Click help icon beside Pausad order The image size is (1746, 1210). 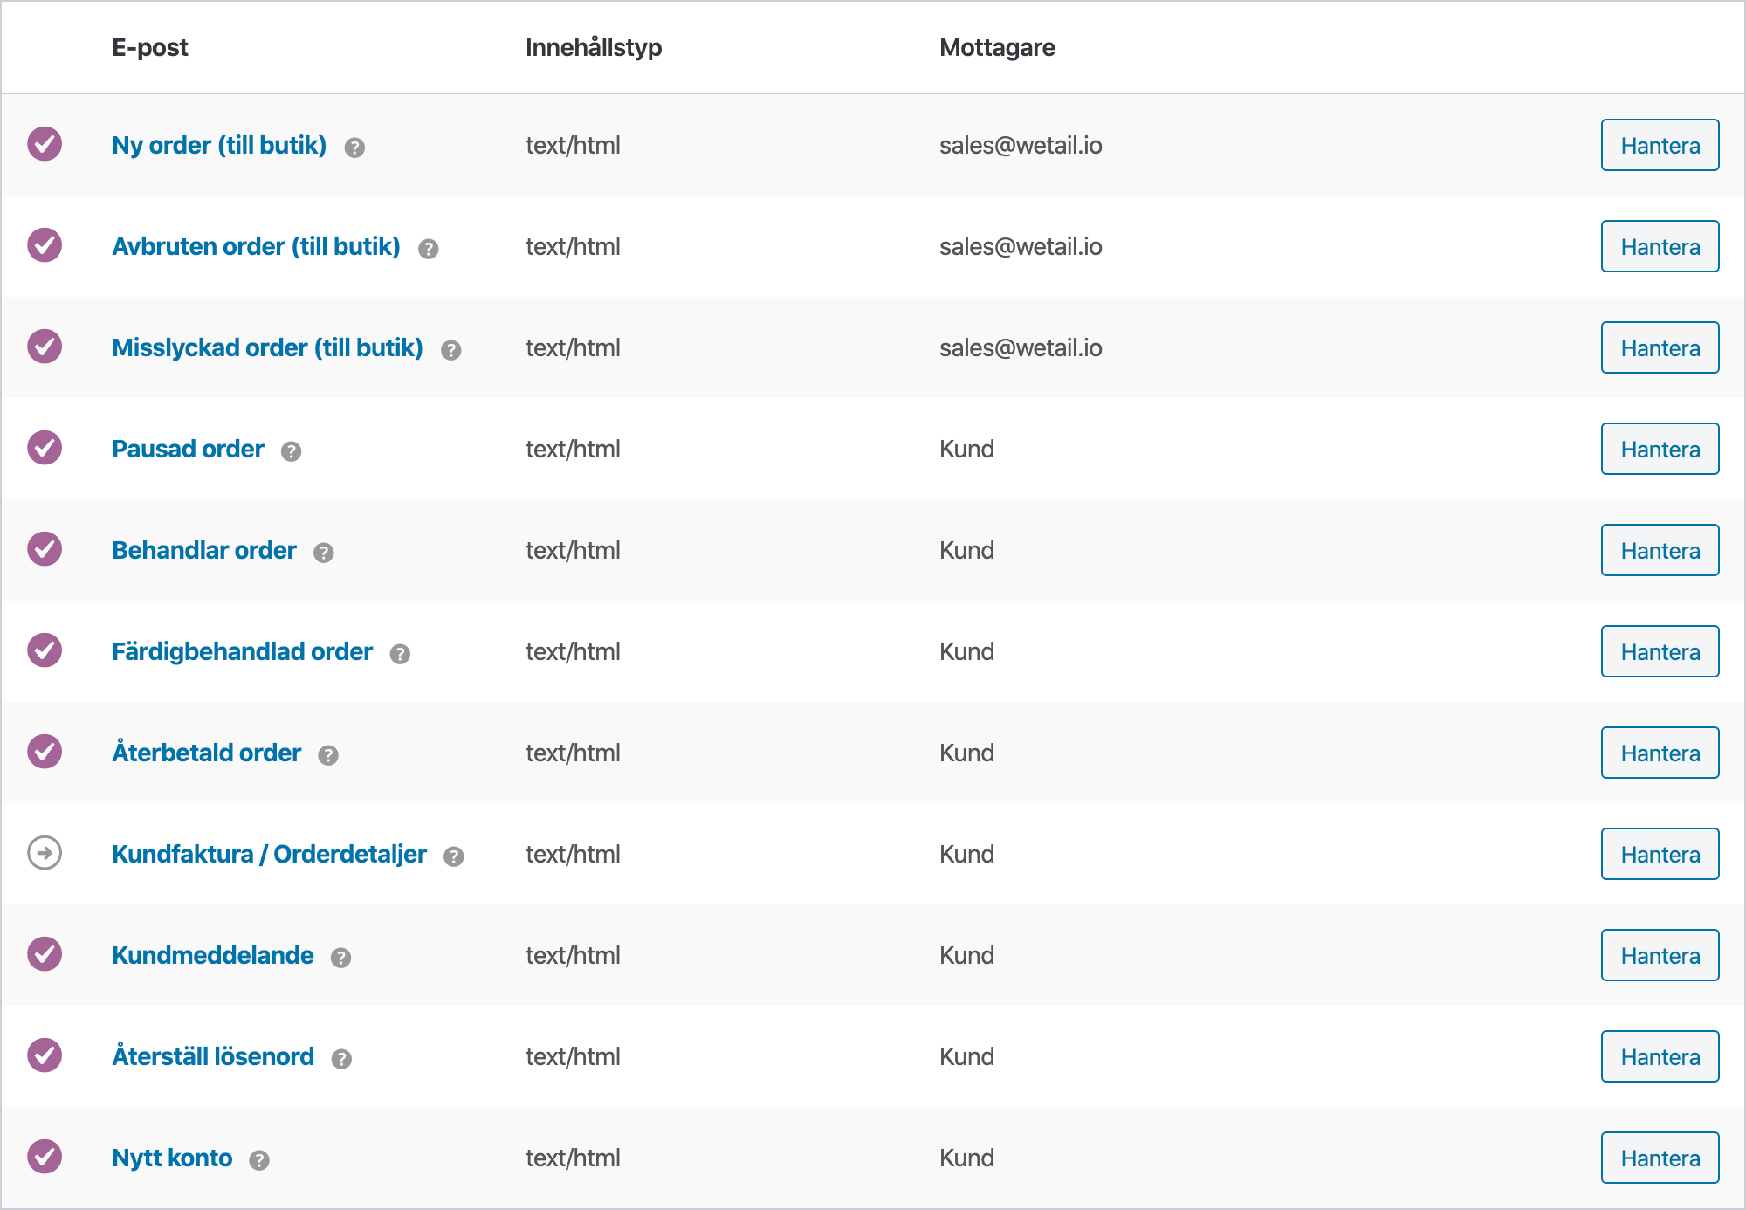291,451
